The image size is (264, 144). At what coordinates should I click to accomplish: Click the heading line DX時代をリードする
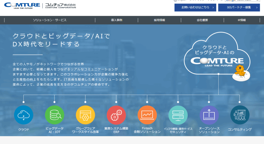point(46,44)
